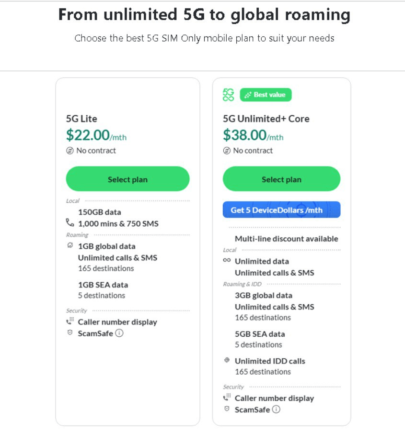Click ScamSafe info icon in Unlimited+ Core card
The width and height of the screenshot is (405, 431).
[276, 409]
